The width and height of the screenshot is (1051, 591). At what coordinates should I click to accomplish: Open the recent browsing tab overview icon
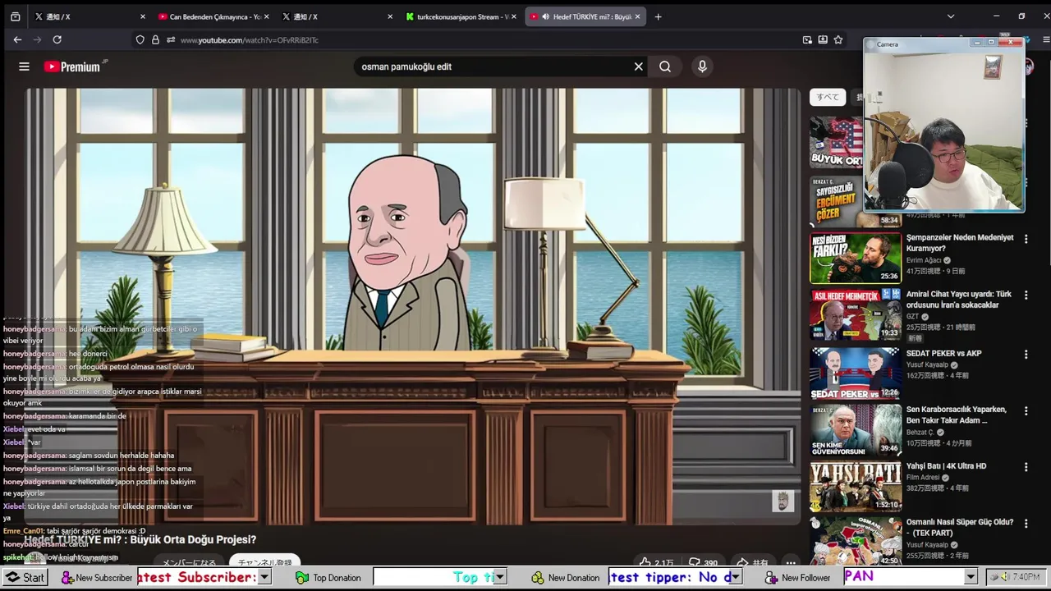coord(15,16)
